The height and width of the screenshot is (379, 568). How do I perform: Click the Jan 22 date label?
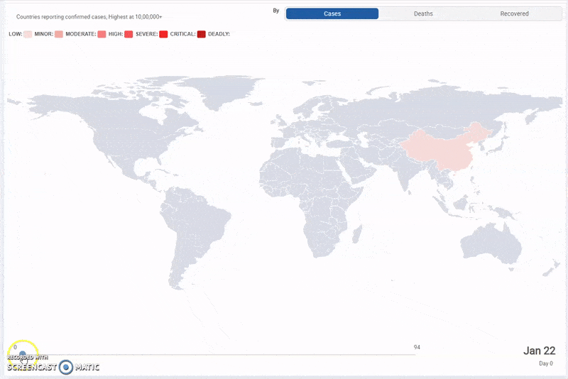coord(538,351)
